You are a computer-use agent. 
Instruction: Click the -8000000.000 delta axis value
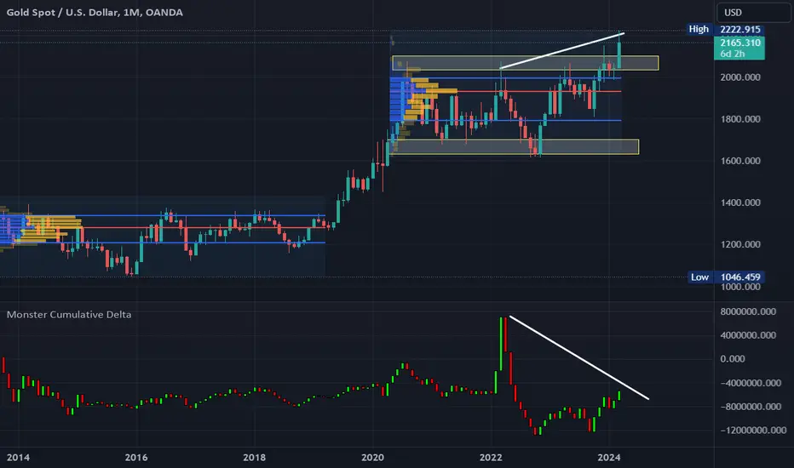(x=751, y=406)
